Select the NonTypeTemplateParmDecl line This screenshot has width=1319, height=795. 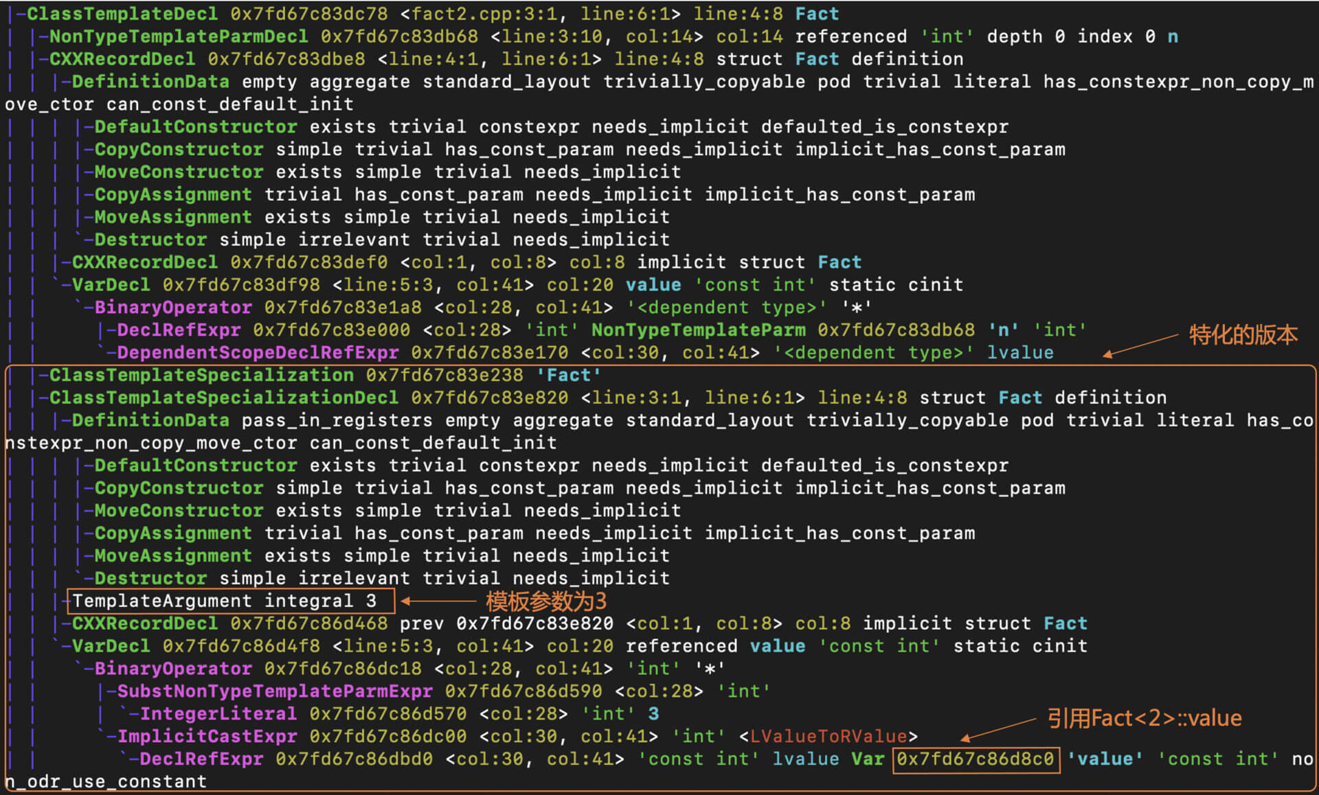click(179, 36)
